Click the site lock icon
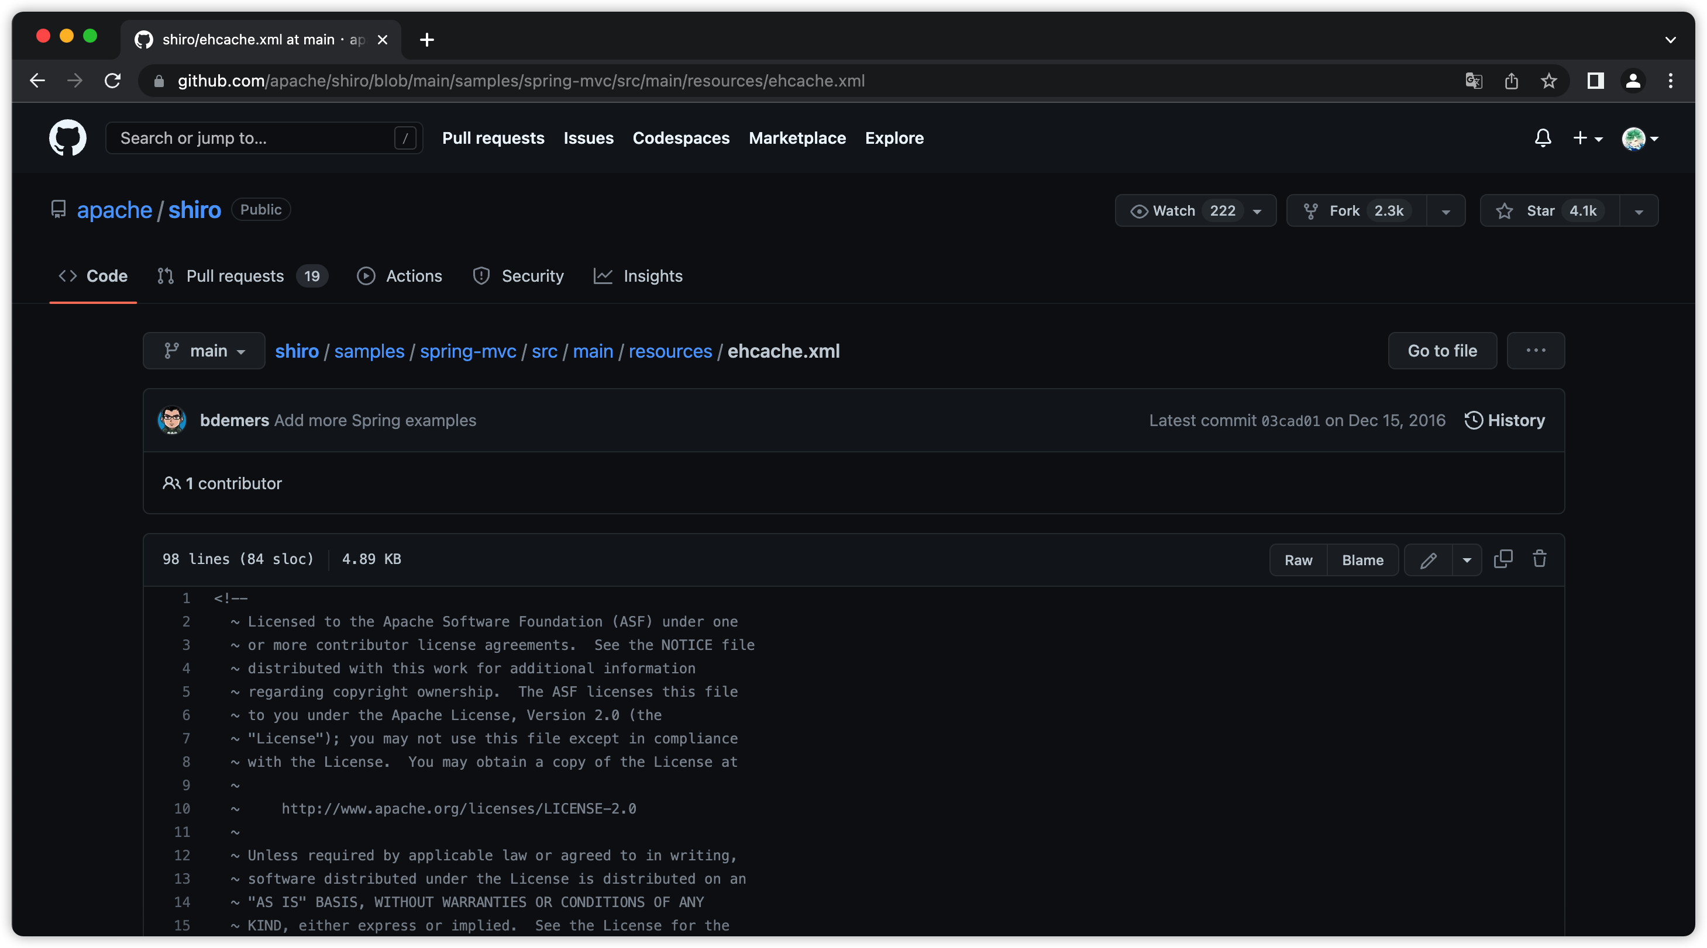 pos(159,81)
